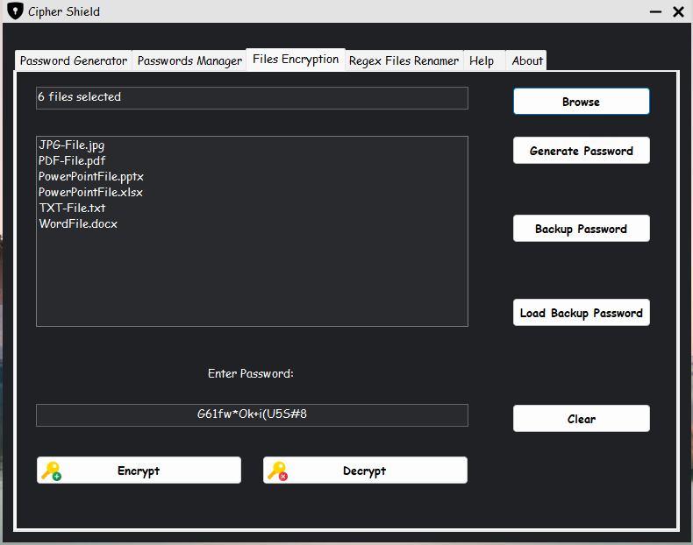The width and height of the screenshot is (693, 545).
Task: Click the key icon on Encrypt button
Action: 50,471
